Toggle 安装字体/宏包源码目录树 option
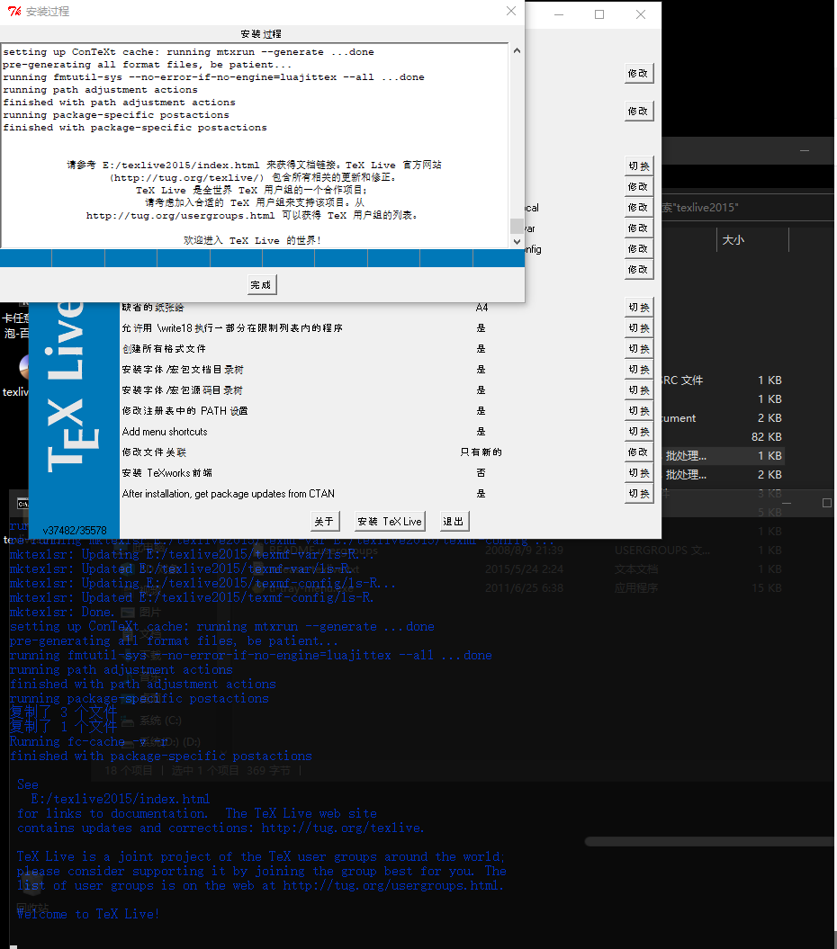Image resolution: width=837 pixels, height=949 pixels. 638,390
